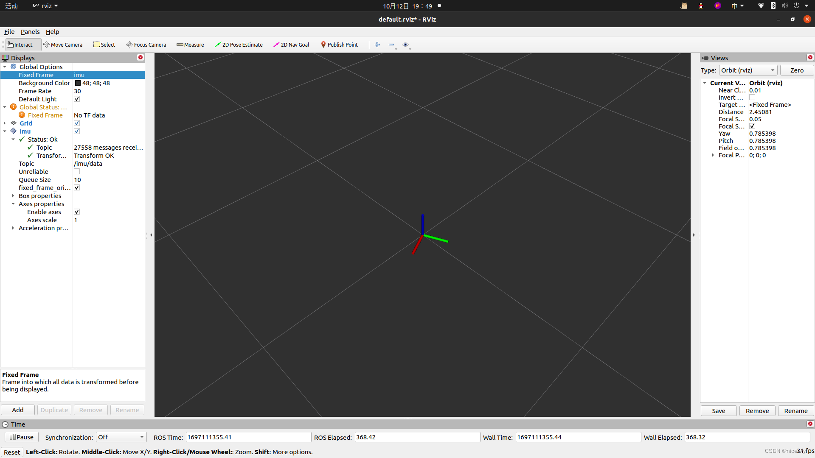Select the Interact tool
815x458 pixels.
pos(23,45)
